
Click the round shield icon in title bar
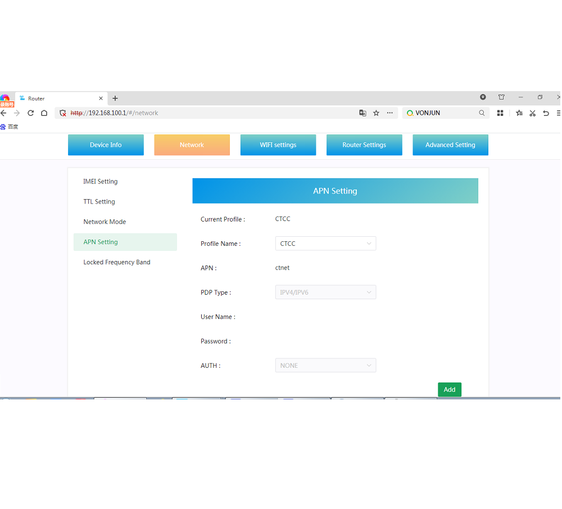point(483,97)
